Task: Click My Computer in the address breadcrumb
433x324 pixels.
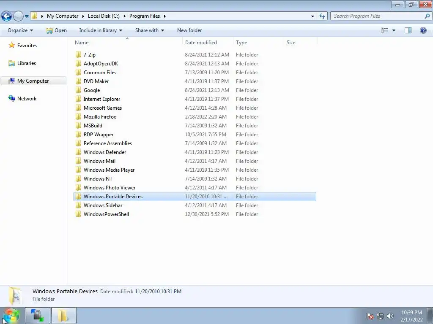Action: [x=63, y=16]
